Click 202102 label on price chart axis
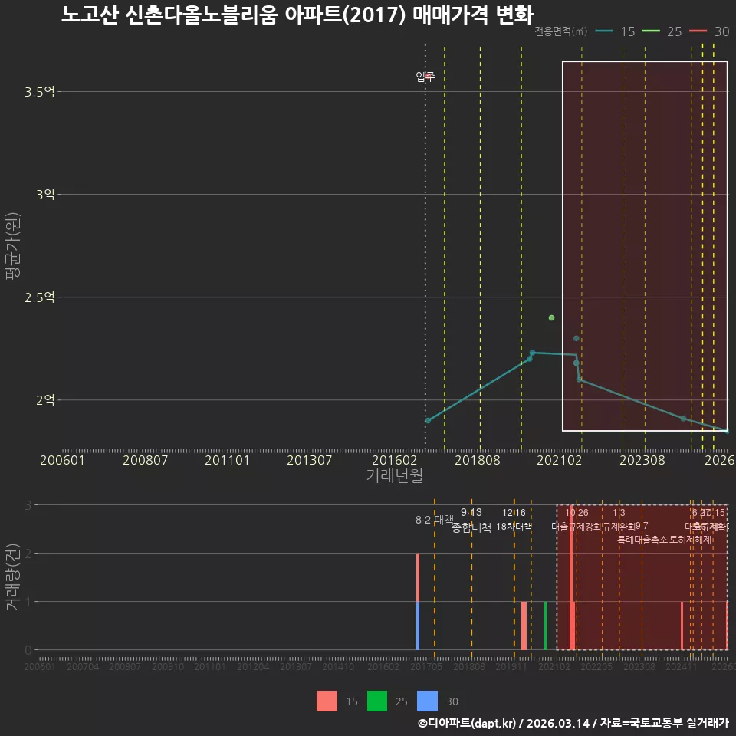Screen dimensions: 736x736 (560, 460)
